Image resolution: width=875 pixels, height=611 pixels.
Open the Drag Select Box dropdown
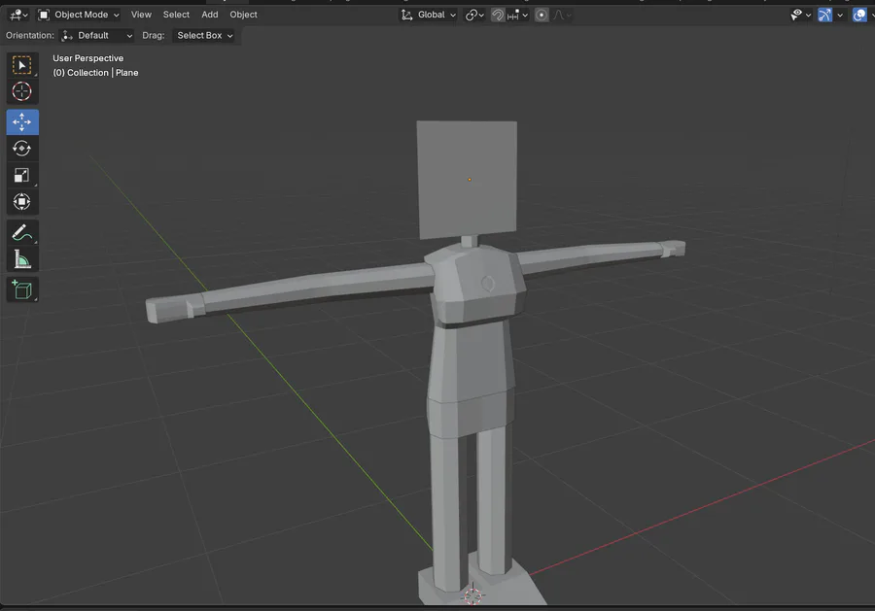[x=204, y=36]
